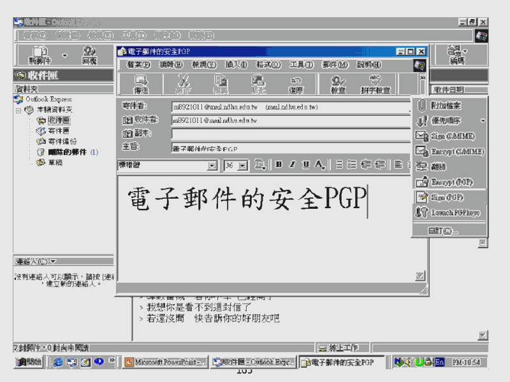Image resolution: width=510 pixels, height=382 pixels.
Task: Toggle Italic formatting button
Action: click(x=292, y=165)
